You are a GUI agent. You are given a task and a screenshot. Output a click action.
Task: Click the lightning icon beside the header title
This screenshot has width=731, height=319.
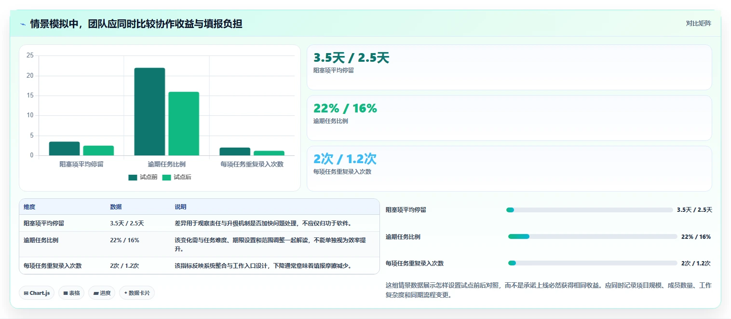click(x=23, y=24)
